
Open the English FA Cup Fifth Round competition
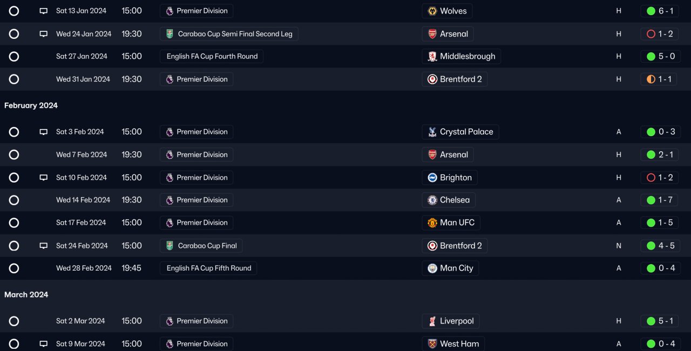pyautogui.click(x=208, y=268)
